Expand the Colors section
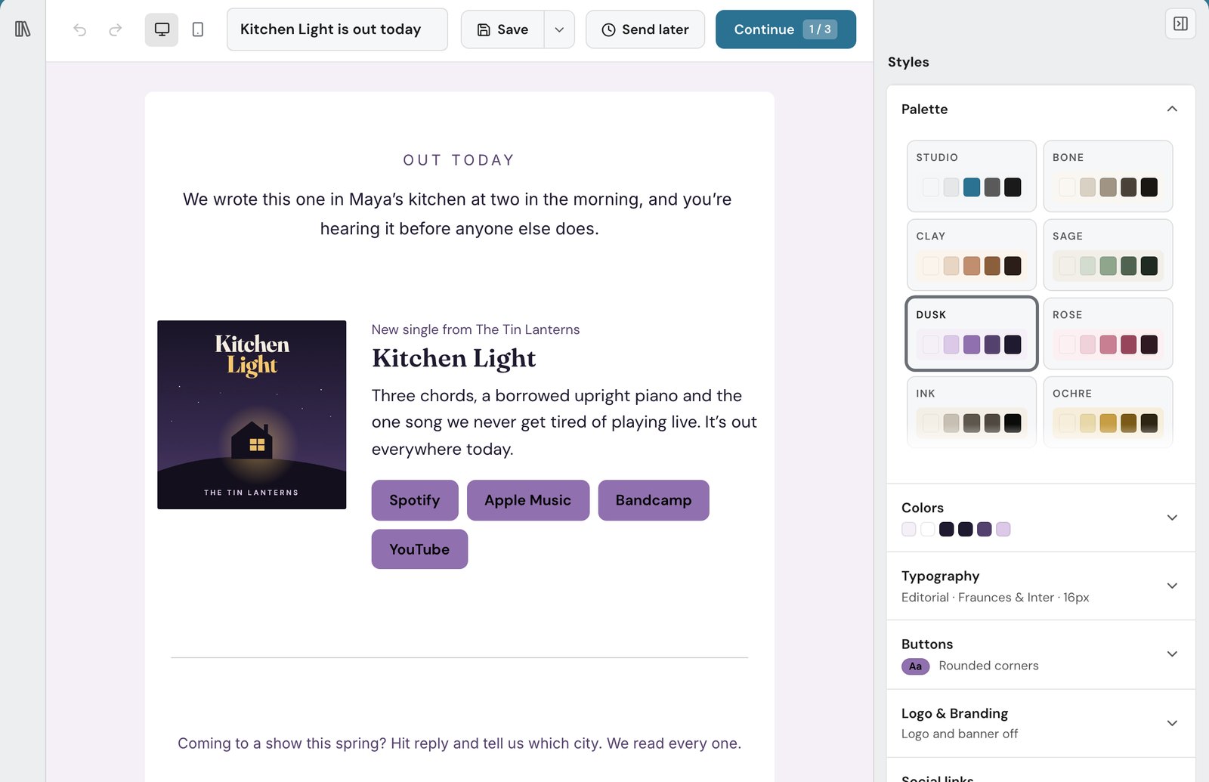This screenshot has height=782, width=1209. [1040, 518]
